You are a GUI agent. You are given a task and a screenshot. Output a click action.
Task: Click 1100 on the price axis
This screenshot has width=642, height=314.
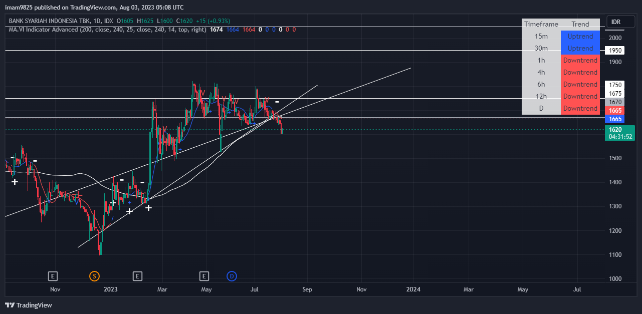pyautogui.click(x=615, y=255)
